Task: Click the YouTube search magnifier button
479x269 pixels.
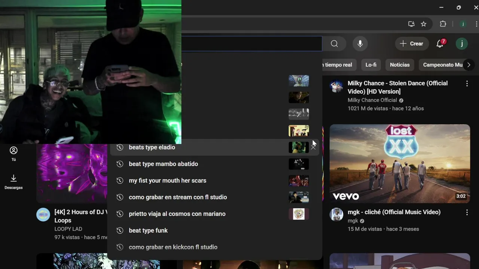Action: click(334, 44)
